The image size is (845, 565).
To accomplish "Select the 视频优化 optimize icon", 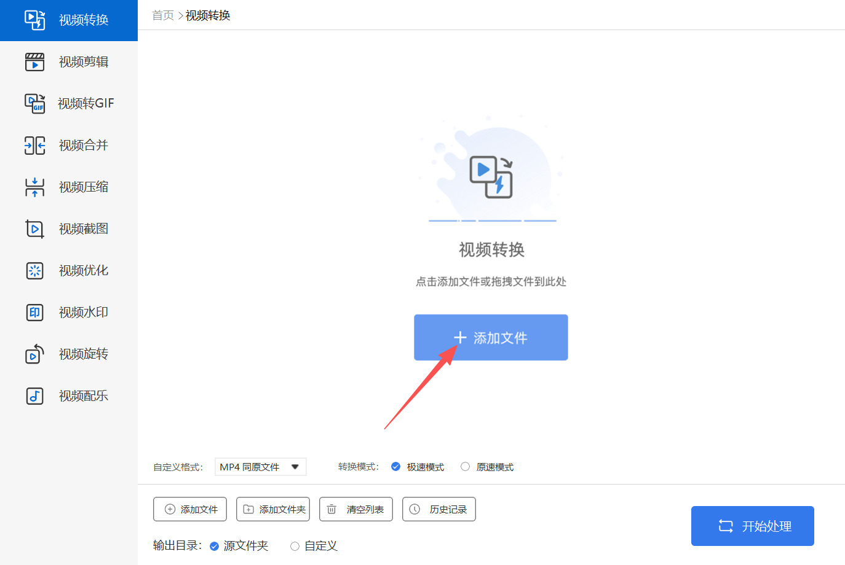I will click(x=34, y=270).
